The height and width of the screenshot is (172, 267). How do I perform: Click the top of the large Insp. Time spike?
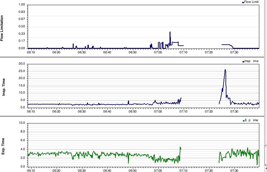225,69
